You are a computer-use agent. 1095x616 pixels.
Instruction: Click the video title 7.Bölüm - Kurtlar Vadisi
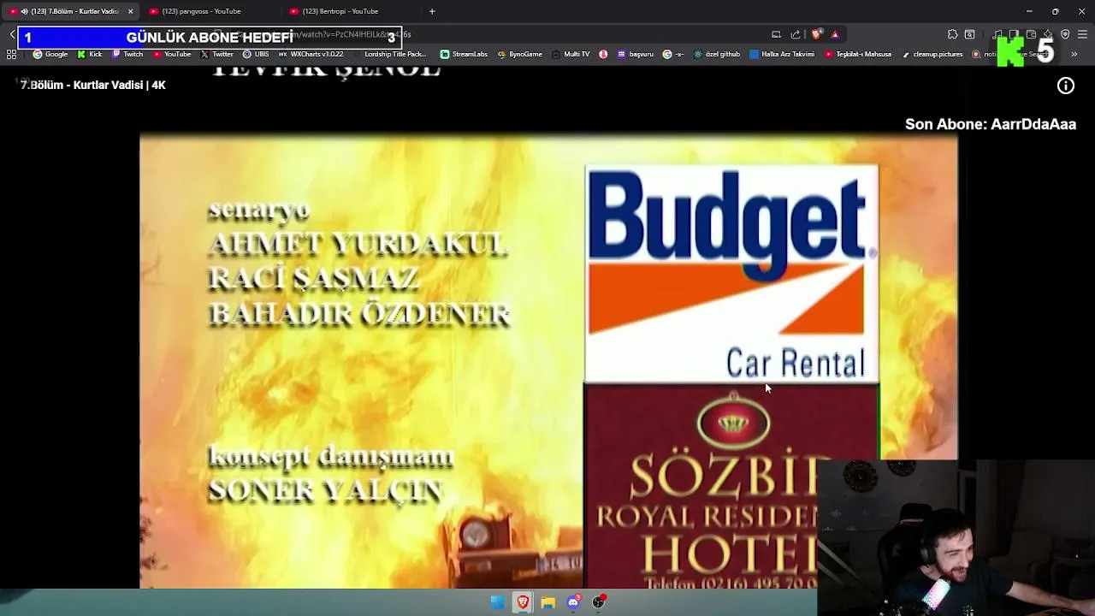(93, 85)
